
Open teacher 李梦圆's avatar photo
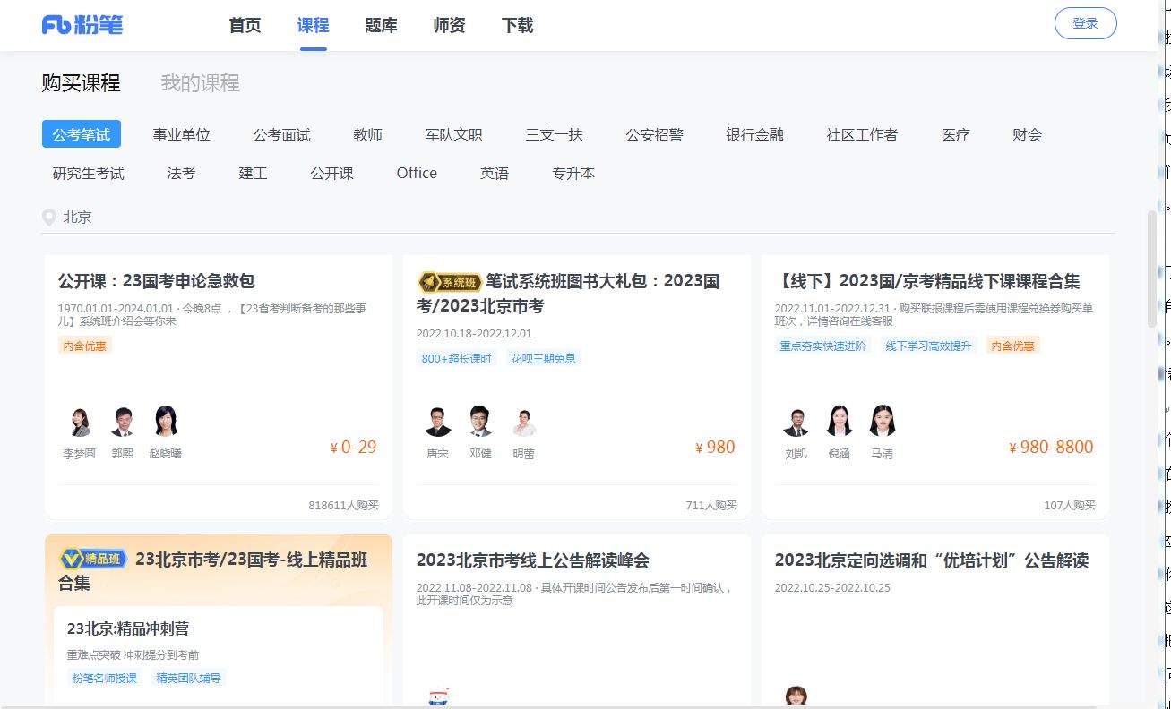pos(79,422)
